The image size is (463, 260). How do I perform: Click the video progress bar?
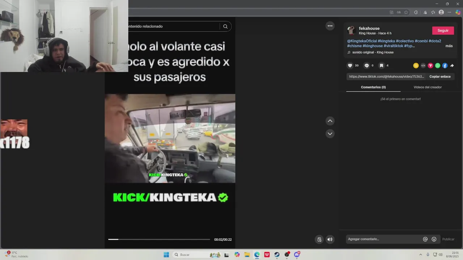159,239
